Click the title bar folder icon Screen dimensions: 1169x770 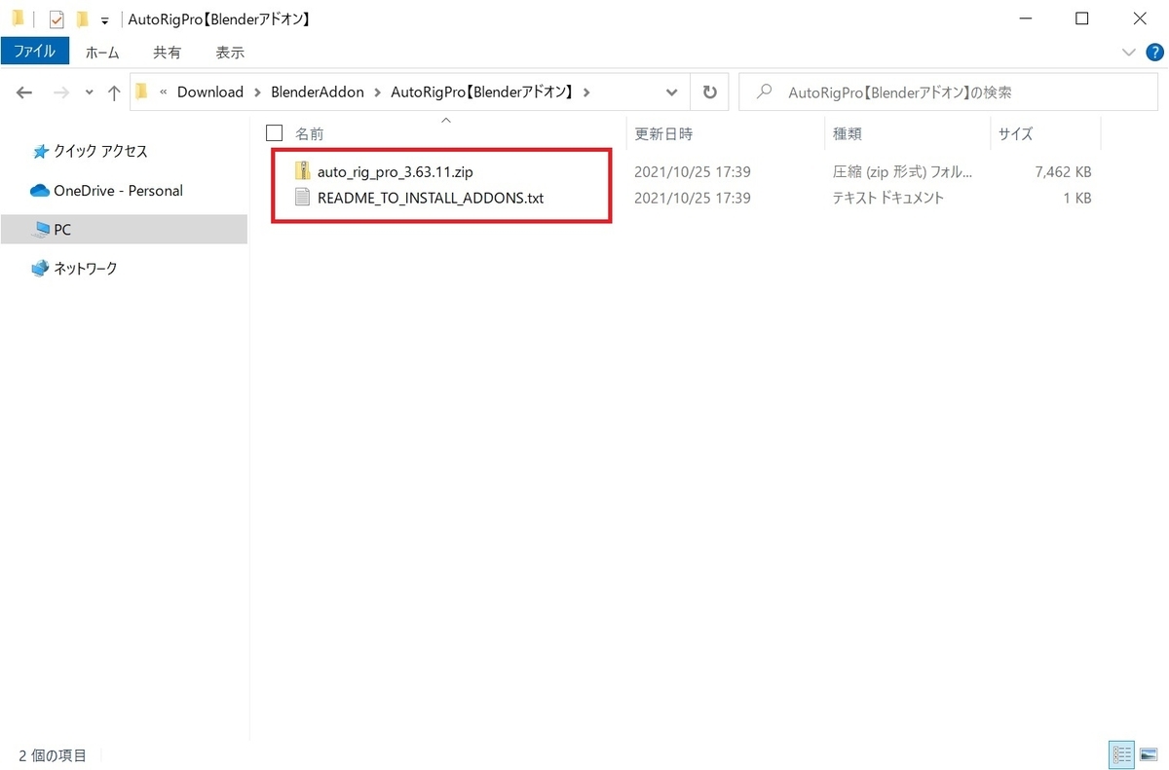[19, 19]
